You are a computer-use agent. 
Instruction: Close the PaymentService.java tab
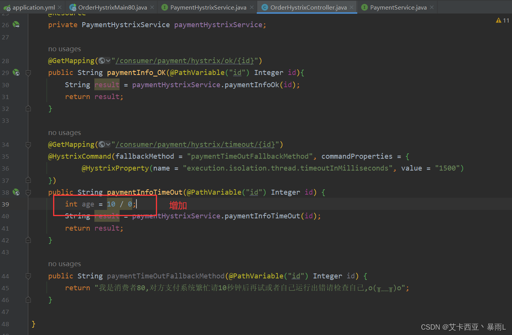[431, 8]
